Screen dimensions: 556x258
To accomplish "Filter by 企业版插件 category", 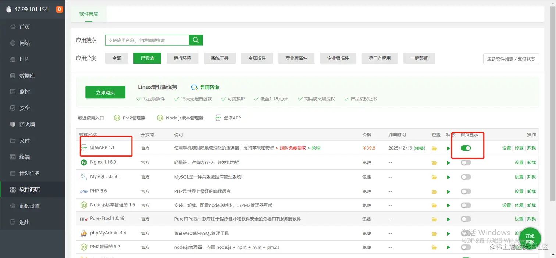I will tap(338, 58).
